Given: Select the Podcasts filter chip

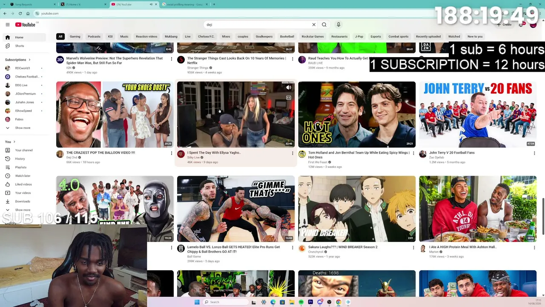Looking at the screenshot, I should pos(94,37).
